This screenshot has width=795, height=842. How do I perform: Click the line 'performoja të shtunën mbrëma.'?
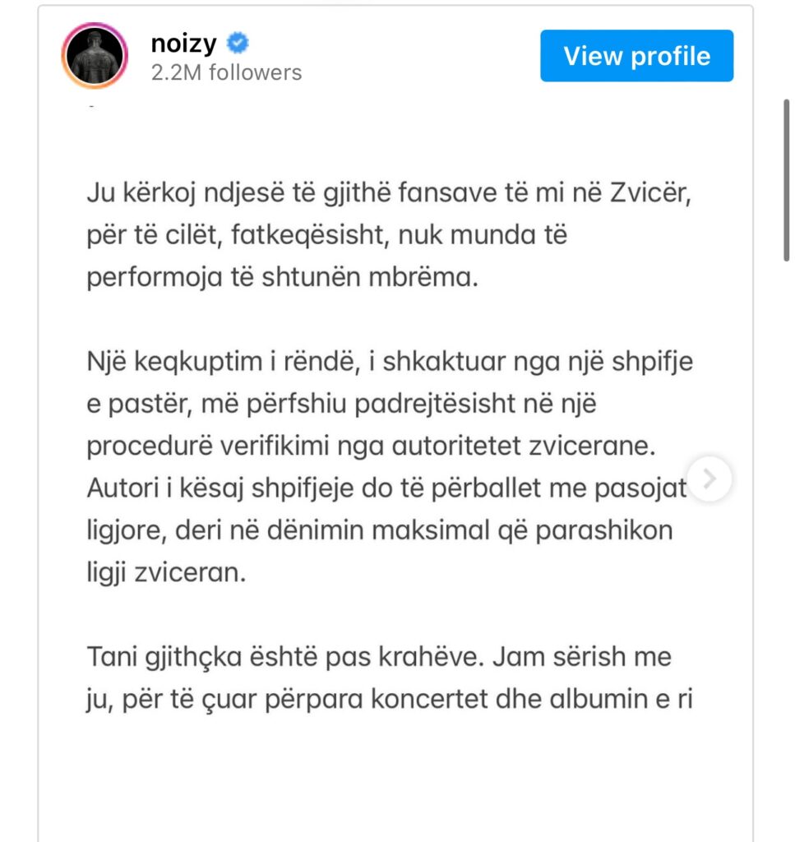282,277
